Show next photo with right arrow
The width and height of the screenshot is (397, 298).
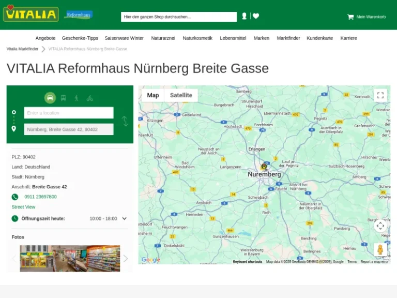coord(125,258)
